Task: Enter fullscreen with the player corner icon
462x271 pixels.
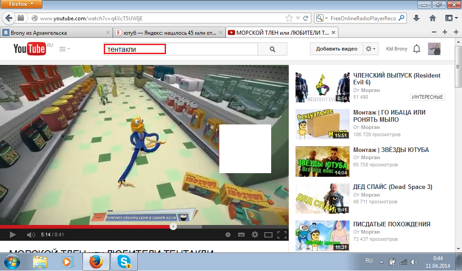Action: [282, 235]
